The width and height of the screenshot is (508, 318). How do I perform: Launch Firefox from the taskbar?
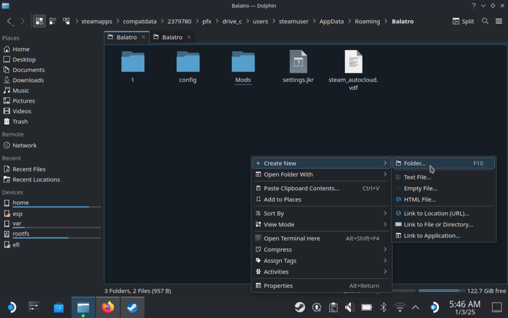tap(108, 308)
